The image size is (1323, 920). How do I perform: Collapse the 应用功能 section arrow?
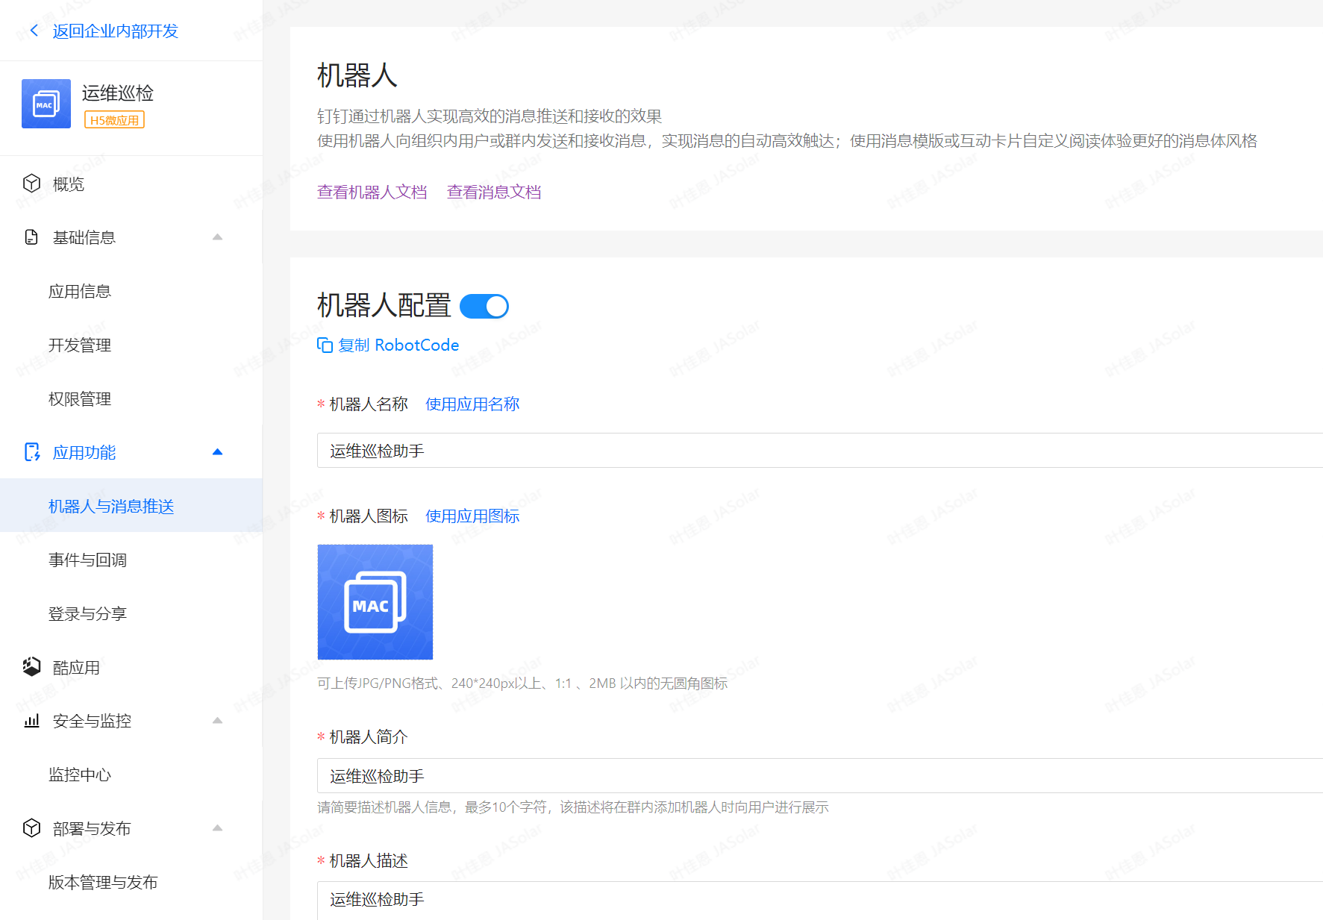point(217,452)
